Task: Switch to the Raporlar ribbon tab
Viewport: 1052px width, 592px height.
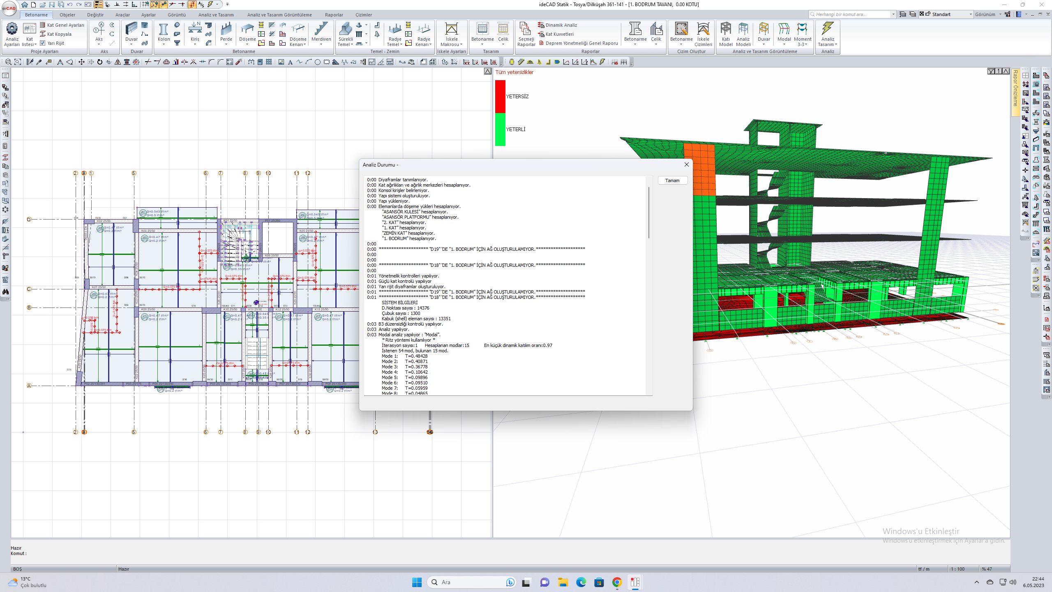Action: (x=334, y=15)
